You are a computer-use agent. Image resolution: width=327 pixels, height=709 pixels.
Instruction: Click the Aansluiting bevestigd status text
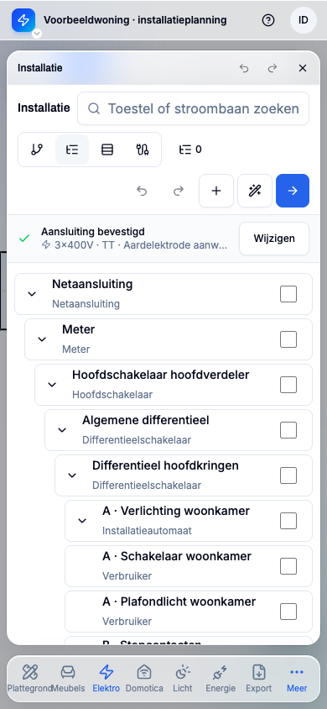pyautogui.click(x=93, y=232)
